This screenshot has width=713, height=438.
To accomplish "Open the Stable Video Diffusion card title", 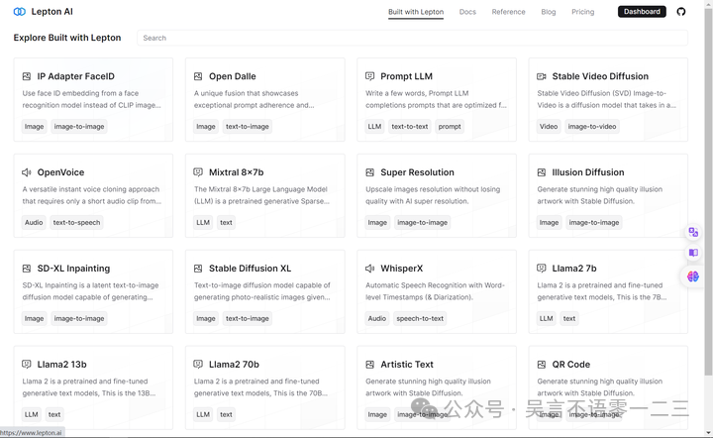I will coord(600,76).
